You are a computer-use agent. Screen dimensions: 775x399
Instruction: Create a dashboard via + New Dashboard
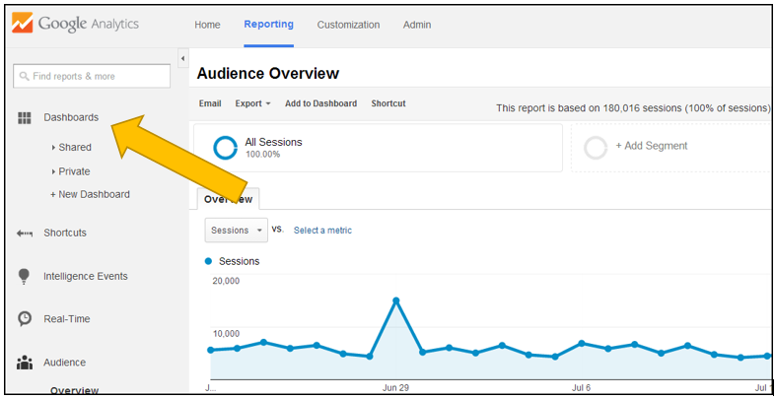click(90, 195)
